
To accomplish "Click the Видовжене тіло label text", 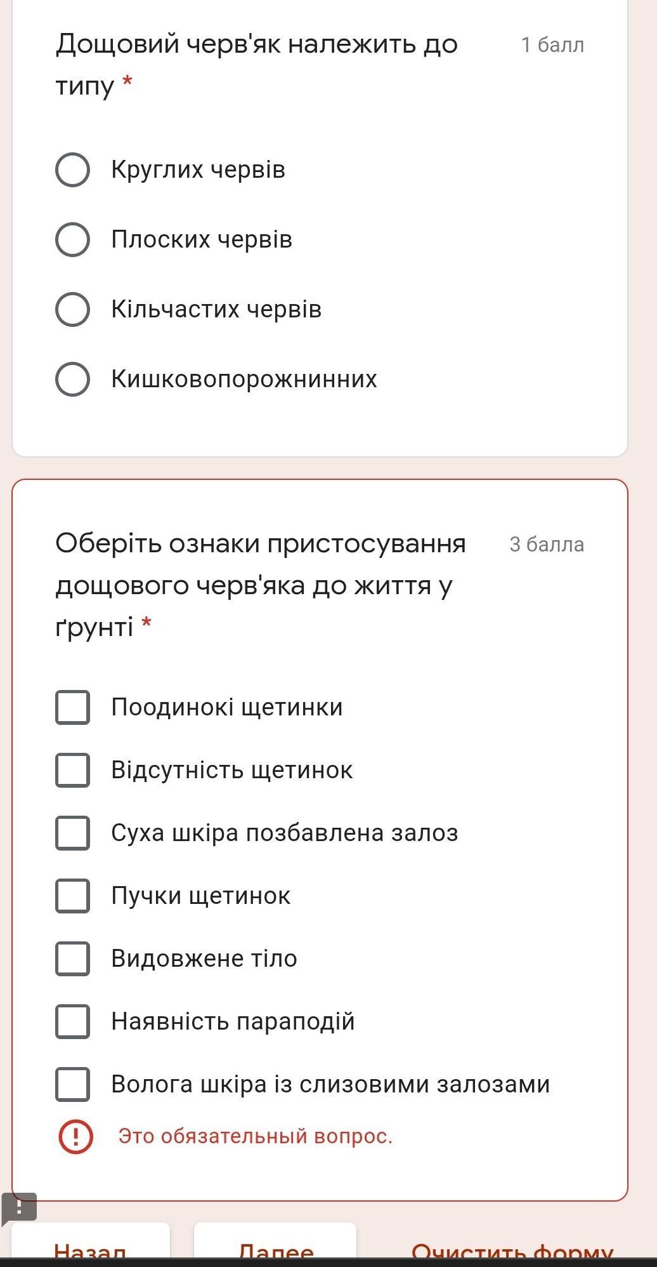I will [204, 959].
